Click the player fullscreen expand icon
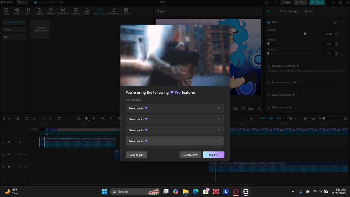 coord(260,108)
